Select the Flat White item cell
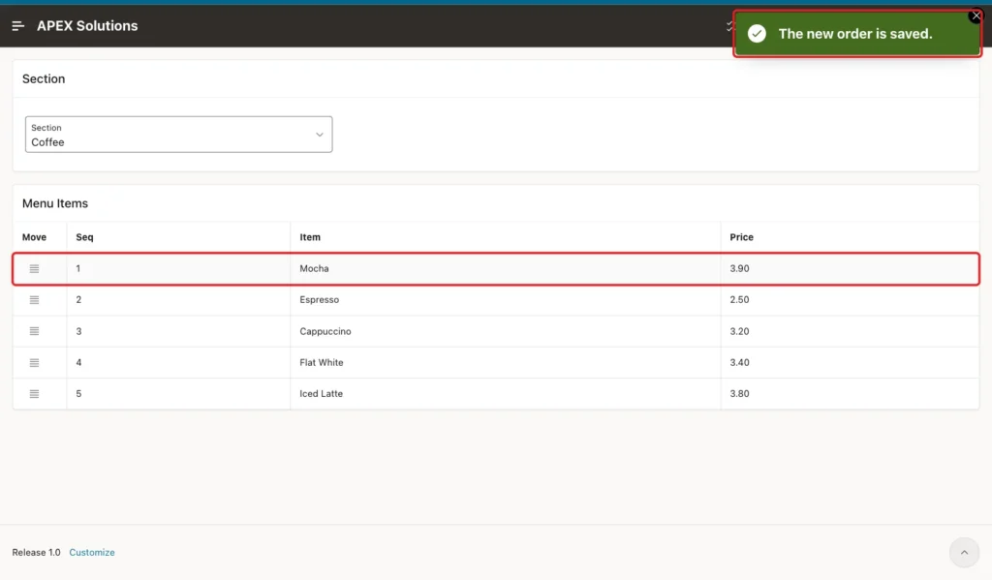 pos(505,362)
